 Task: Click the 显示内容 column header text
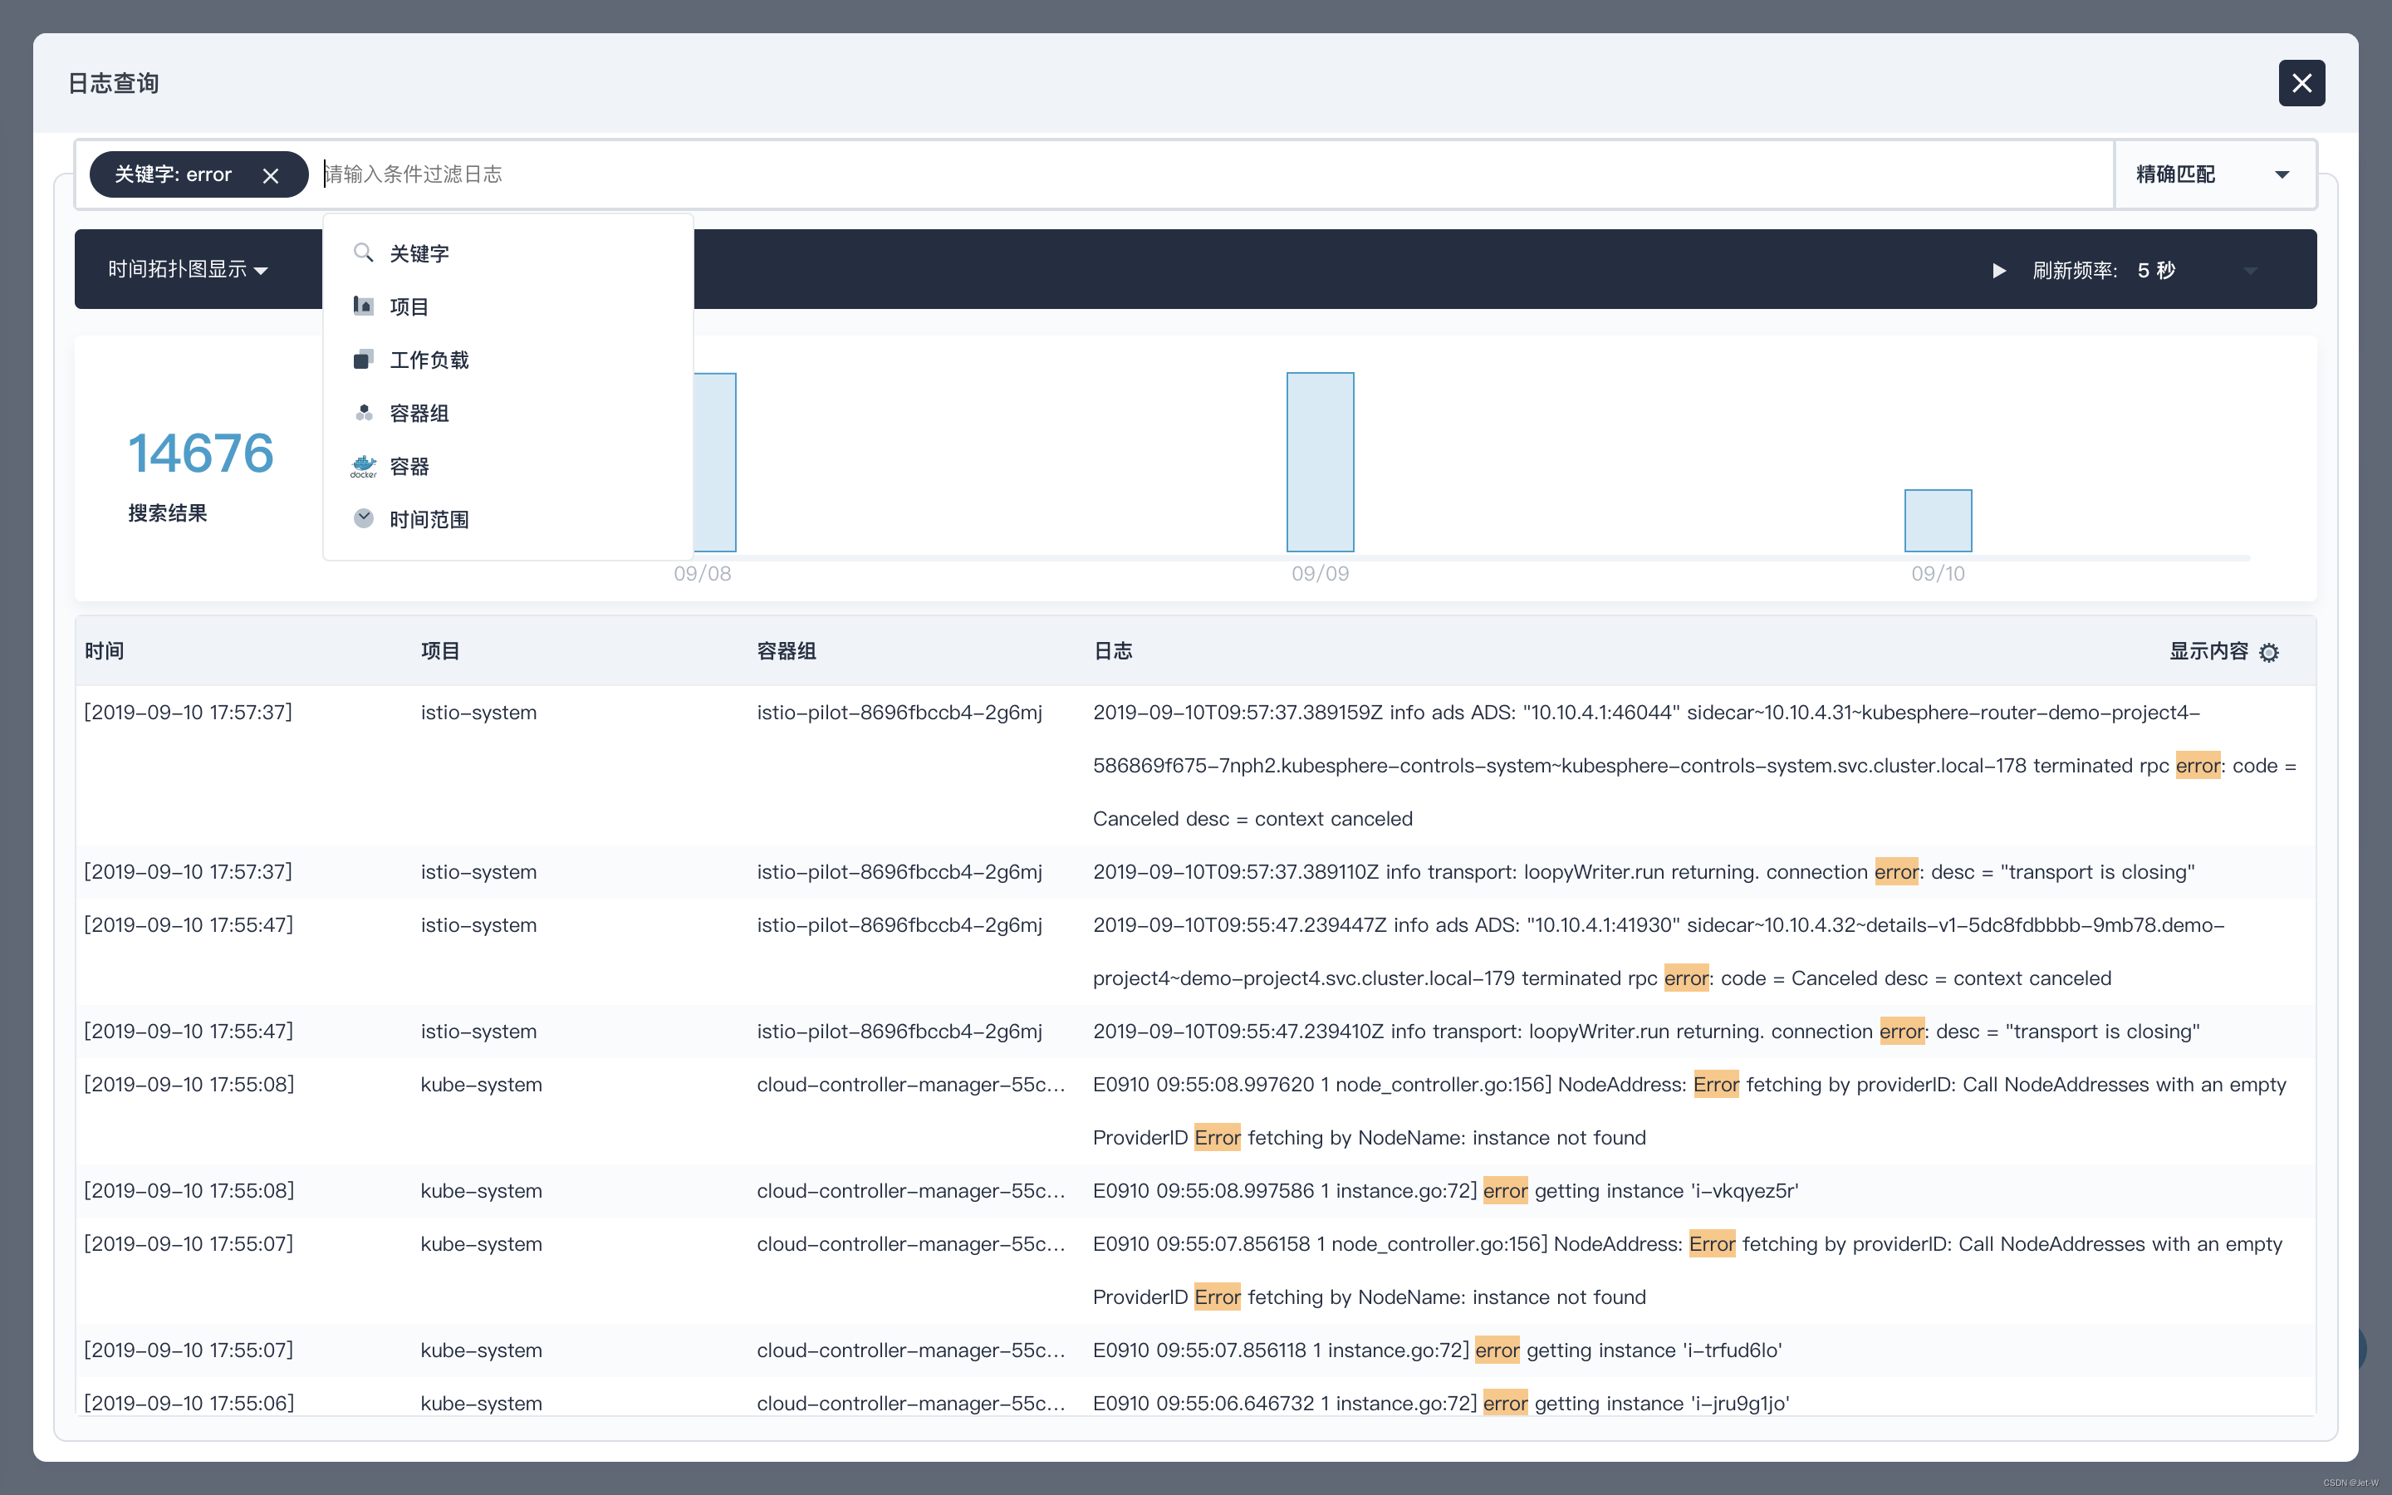[x=2208, y=652]
